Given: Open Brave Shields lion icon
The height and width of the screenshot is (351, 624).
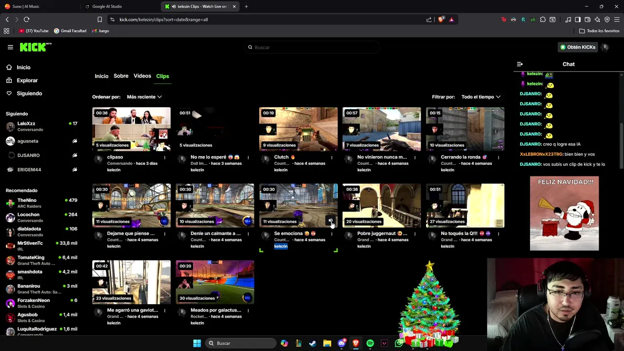Looking at the screenshot, I should pyautogui.click(x=441, y=19).
